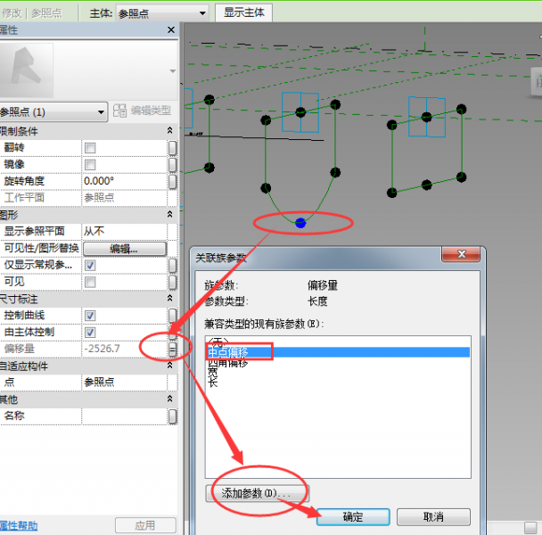Click the 添加参数 button
Screen dimensions: 542x535
click(x=255, y=492)
